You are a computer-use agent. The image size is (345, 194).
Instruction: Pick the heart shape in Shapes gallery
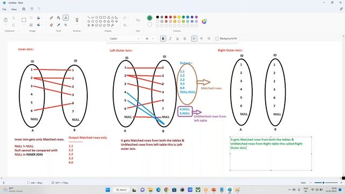point(108,25)
